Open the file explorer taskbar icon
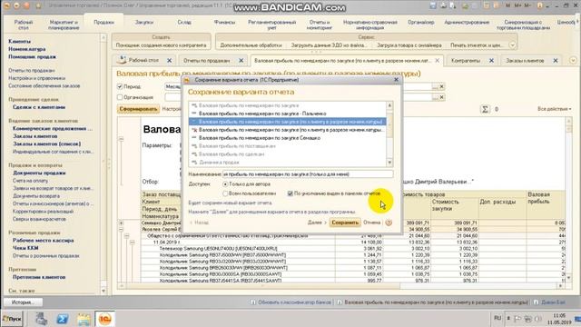Viewport: 581px width, 327px height. pos(84,319)
